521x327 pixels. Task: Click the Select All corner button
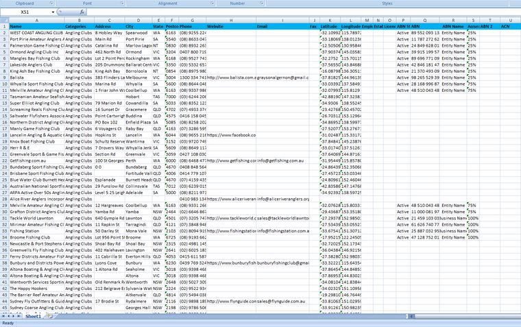pos(4,21)
